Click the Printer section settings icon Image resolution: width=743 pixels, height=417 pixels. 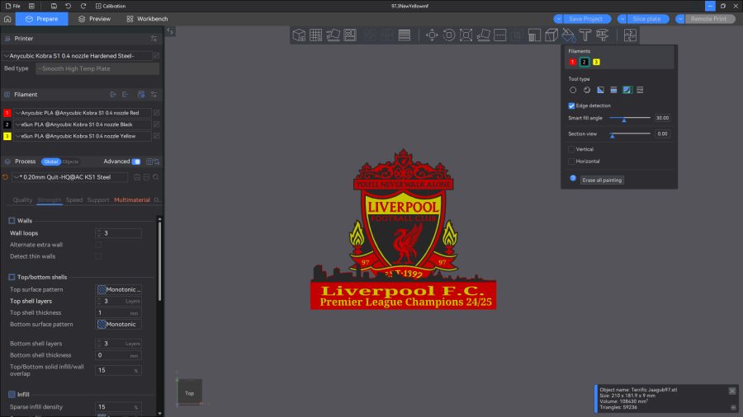click(154, 38)
